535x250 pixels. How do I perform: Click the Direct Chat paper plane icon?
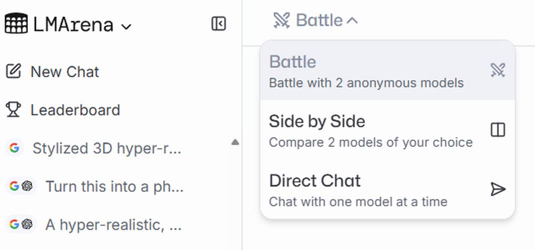pyautogui.click(x=498, y=189)
